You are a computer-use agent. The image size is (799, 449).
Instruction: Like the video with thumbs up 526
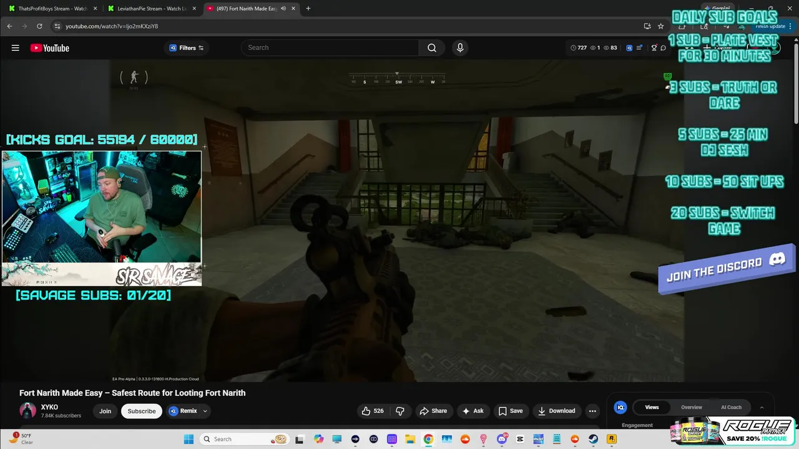373,411
